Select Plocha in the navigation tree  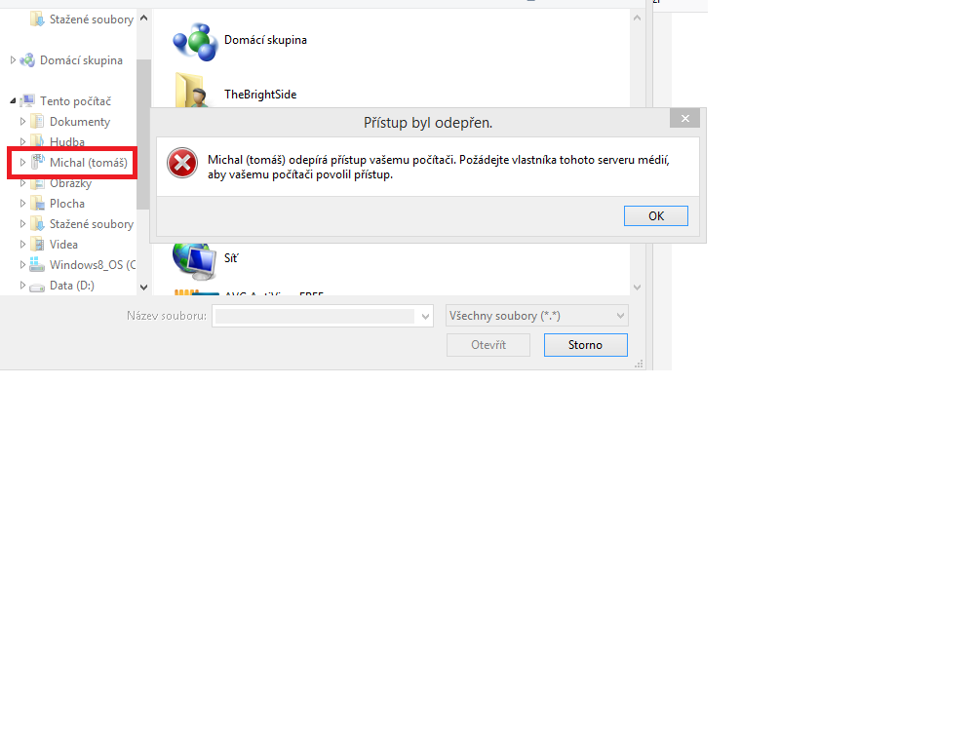(x=67, y=204)
